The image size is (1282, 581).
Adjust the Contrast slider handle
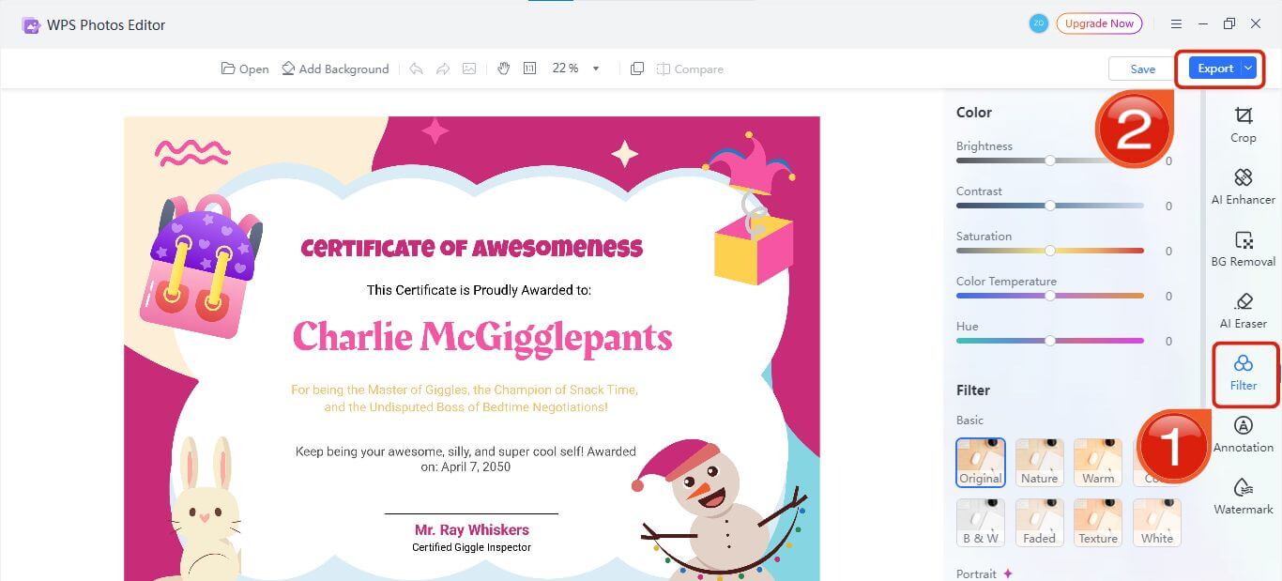tap(1050, 206)
